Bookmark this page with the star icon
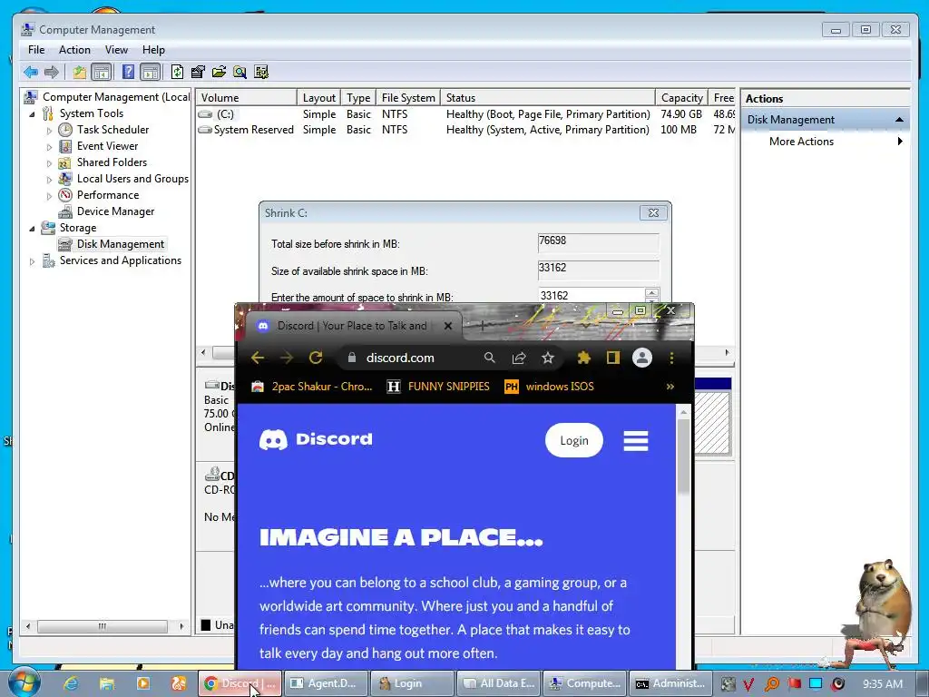929x697 pixels. point(548,358)
